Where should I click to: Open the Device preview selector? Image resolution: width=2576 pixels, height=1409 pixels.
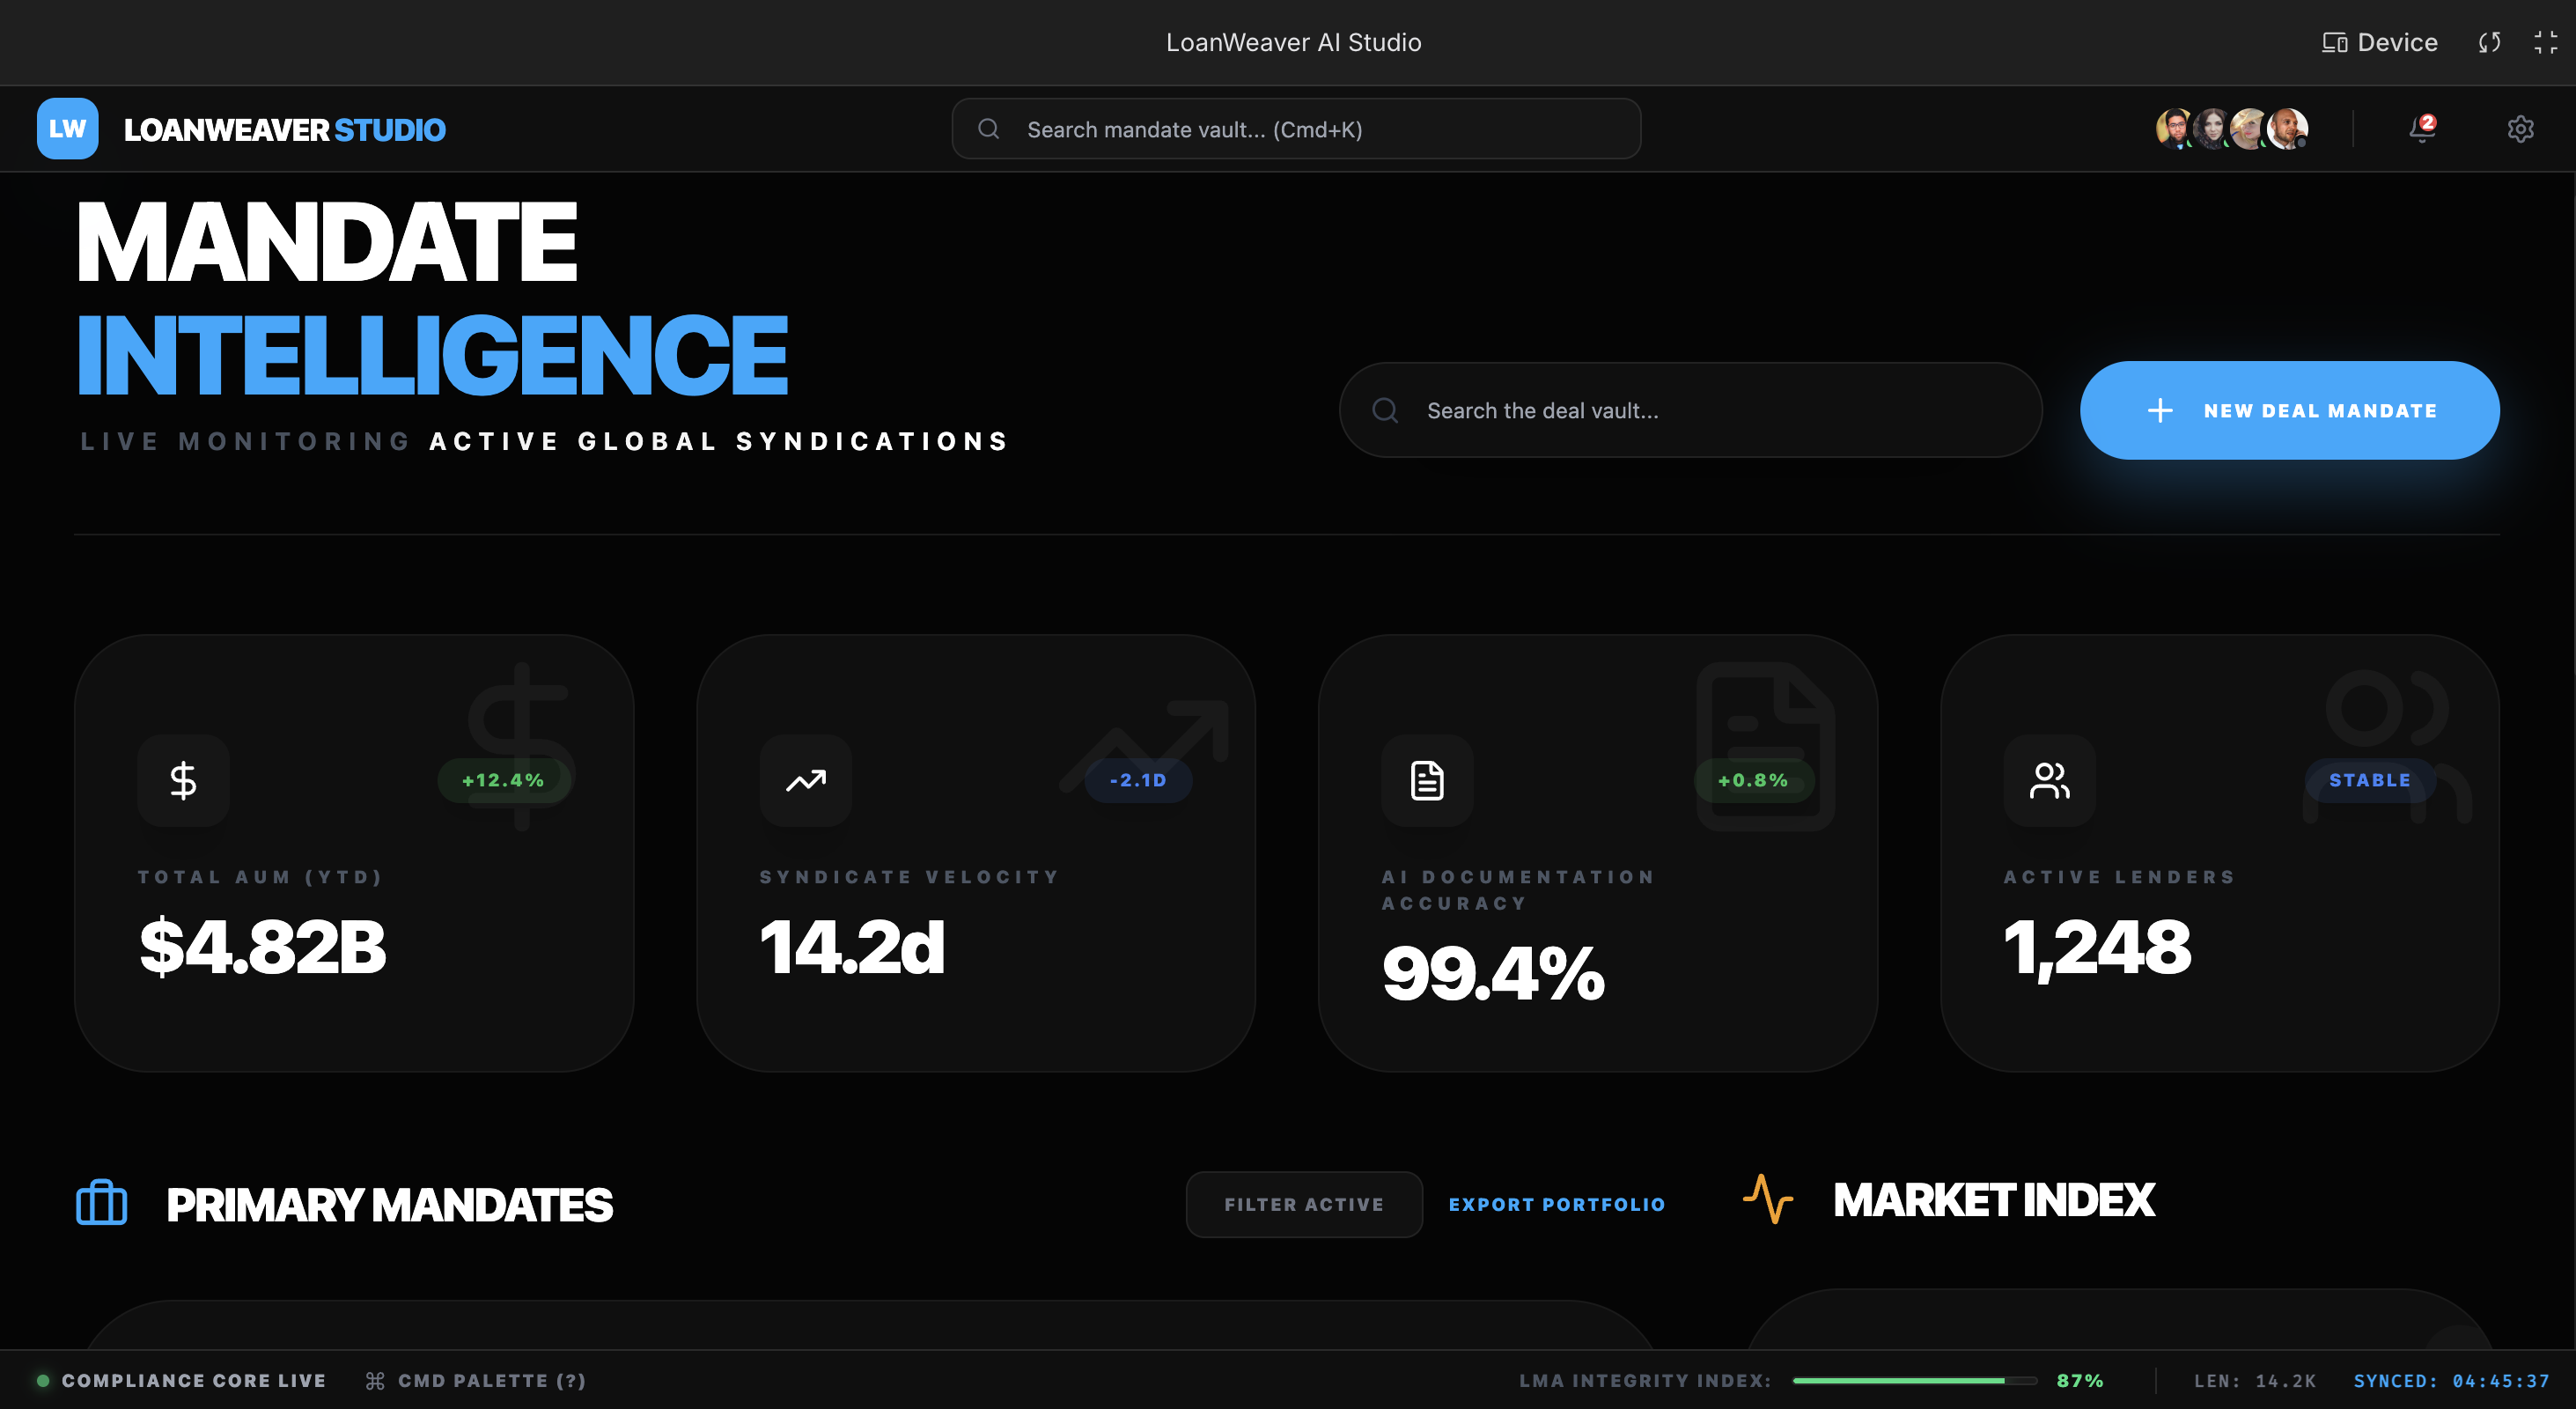click(2379, 42)
